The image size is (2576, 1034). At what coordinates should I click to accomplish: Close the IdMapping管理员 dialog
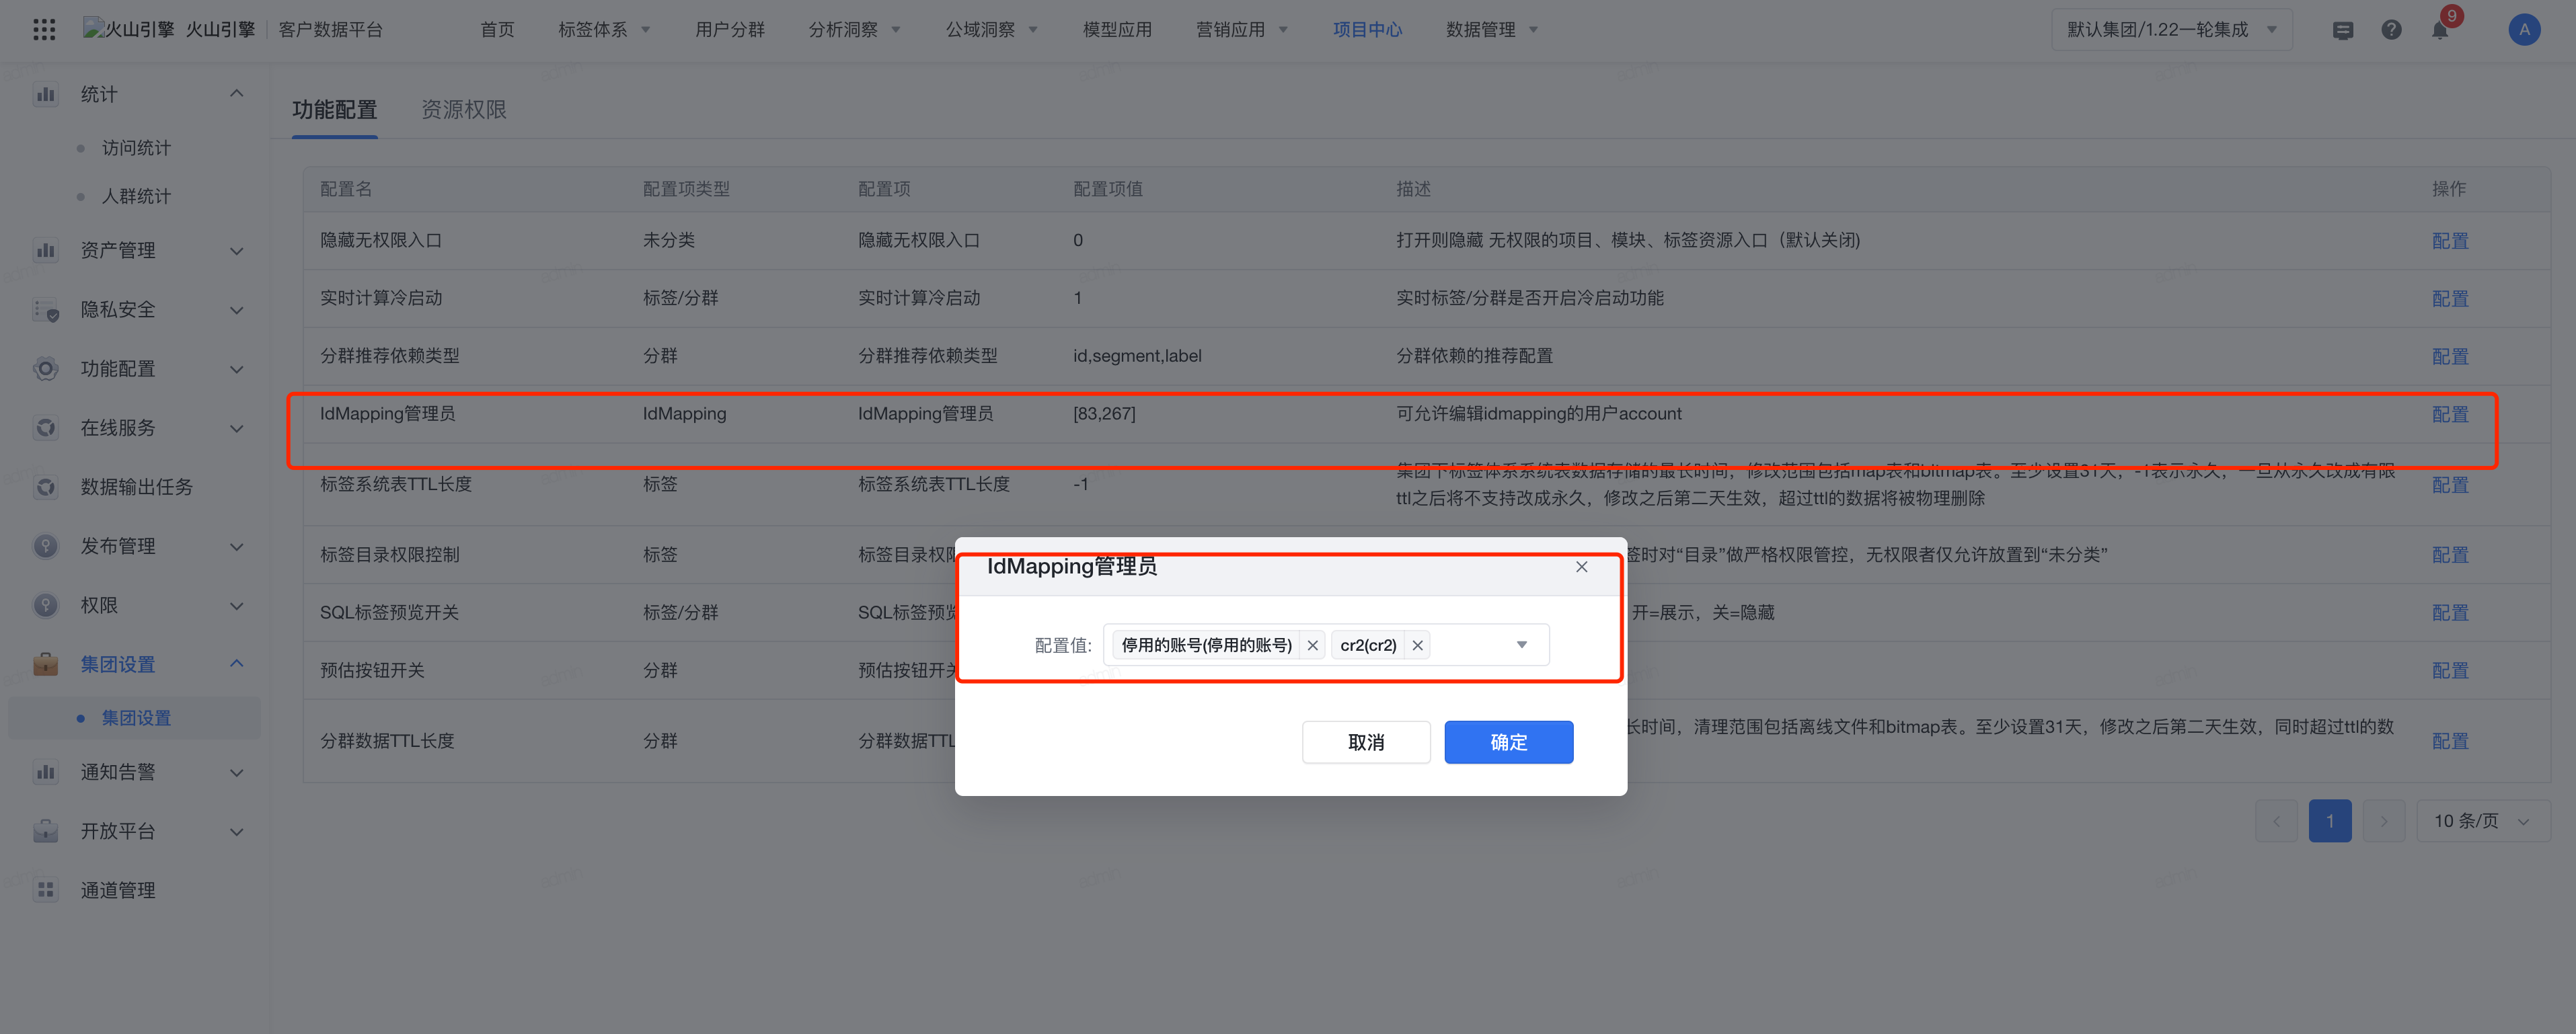(1581, 567)
